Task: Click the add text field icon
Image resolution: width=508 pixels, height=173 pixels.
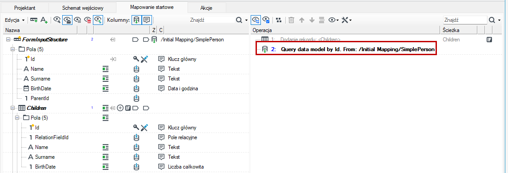Action: pyautogui.click(x=44, y=20)
